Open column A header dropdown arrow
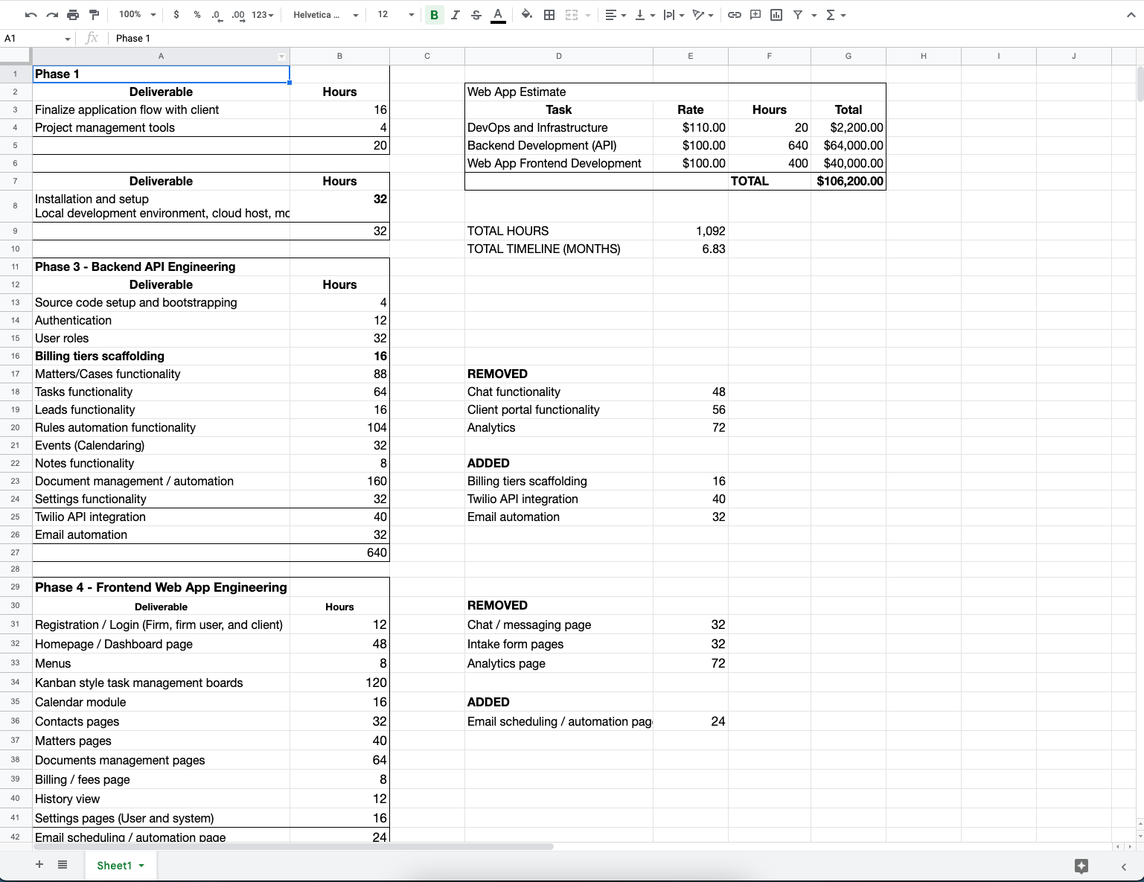Screen dimensions: 1144x882 (x=281, y=57)
